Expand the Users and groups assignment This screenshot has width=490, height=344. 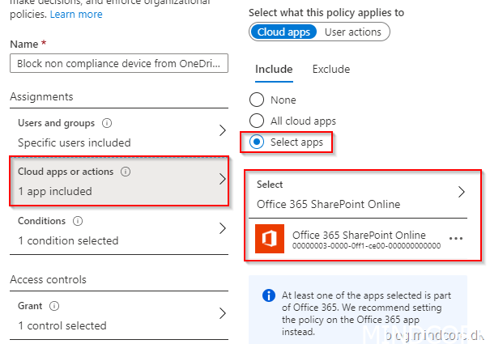click(223, 132)
